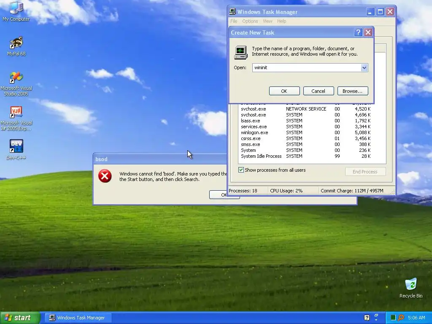Click the red error icon in bsod dialog

click(x=105, y=176)
